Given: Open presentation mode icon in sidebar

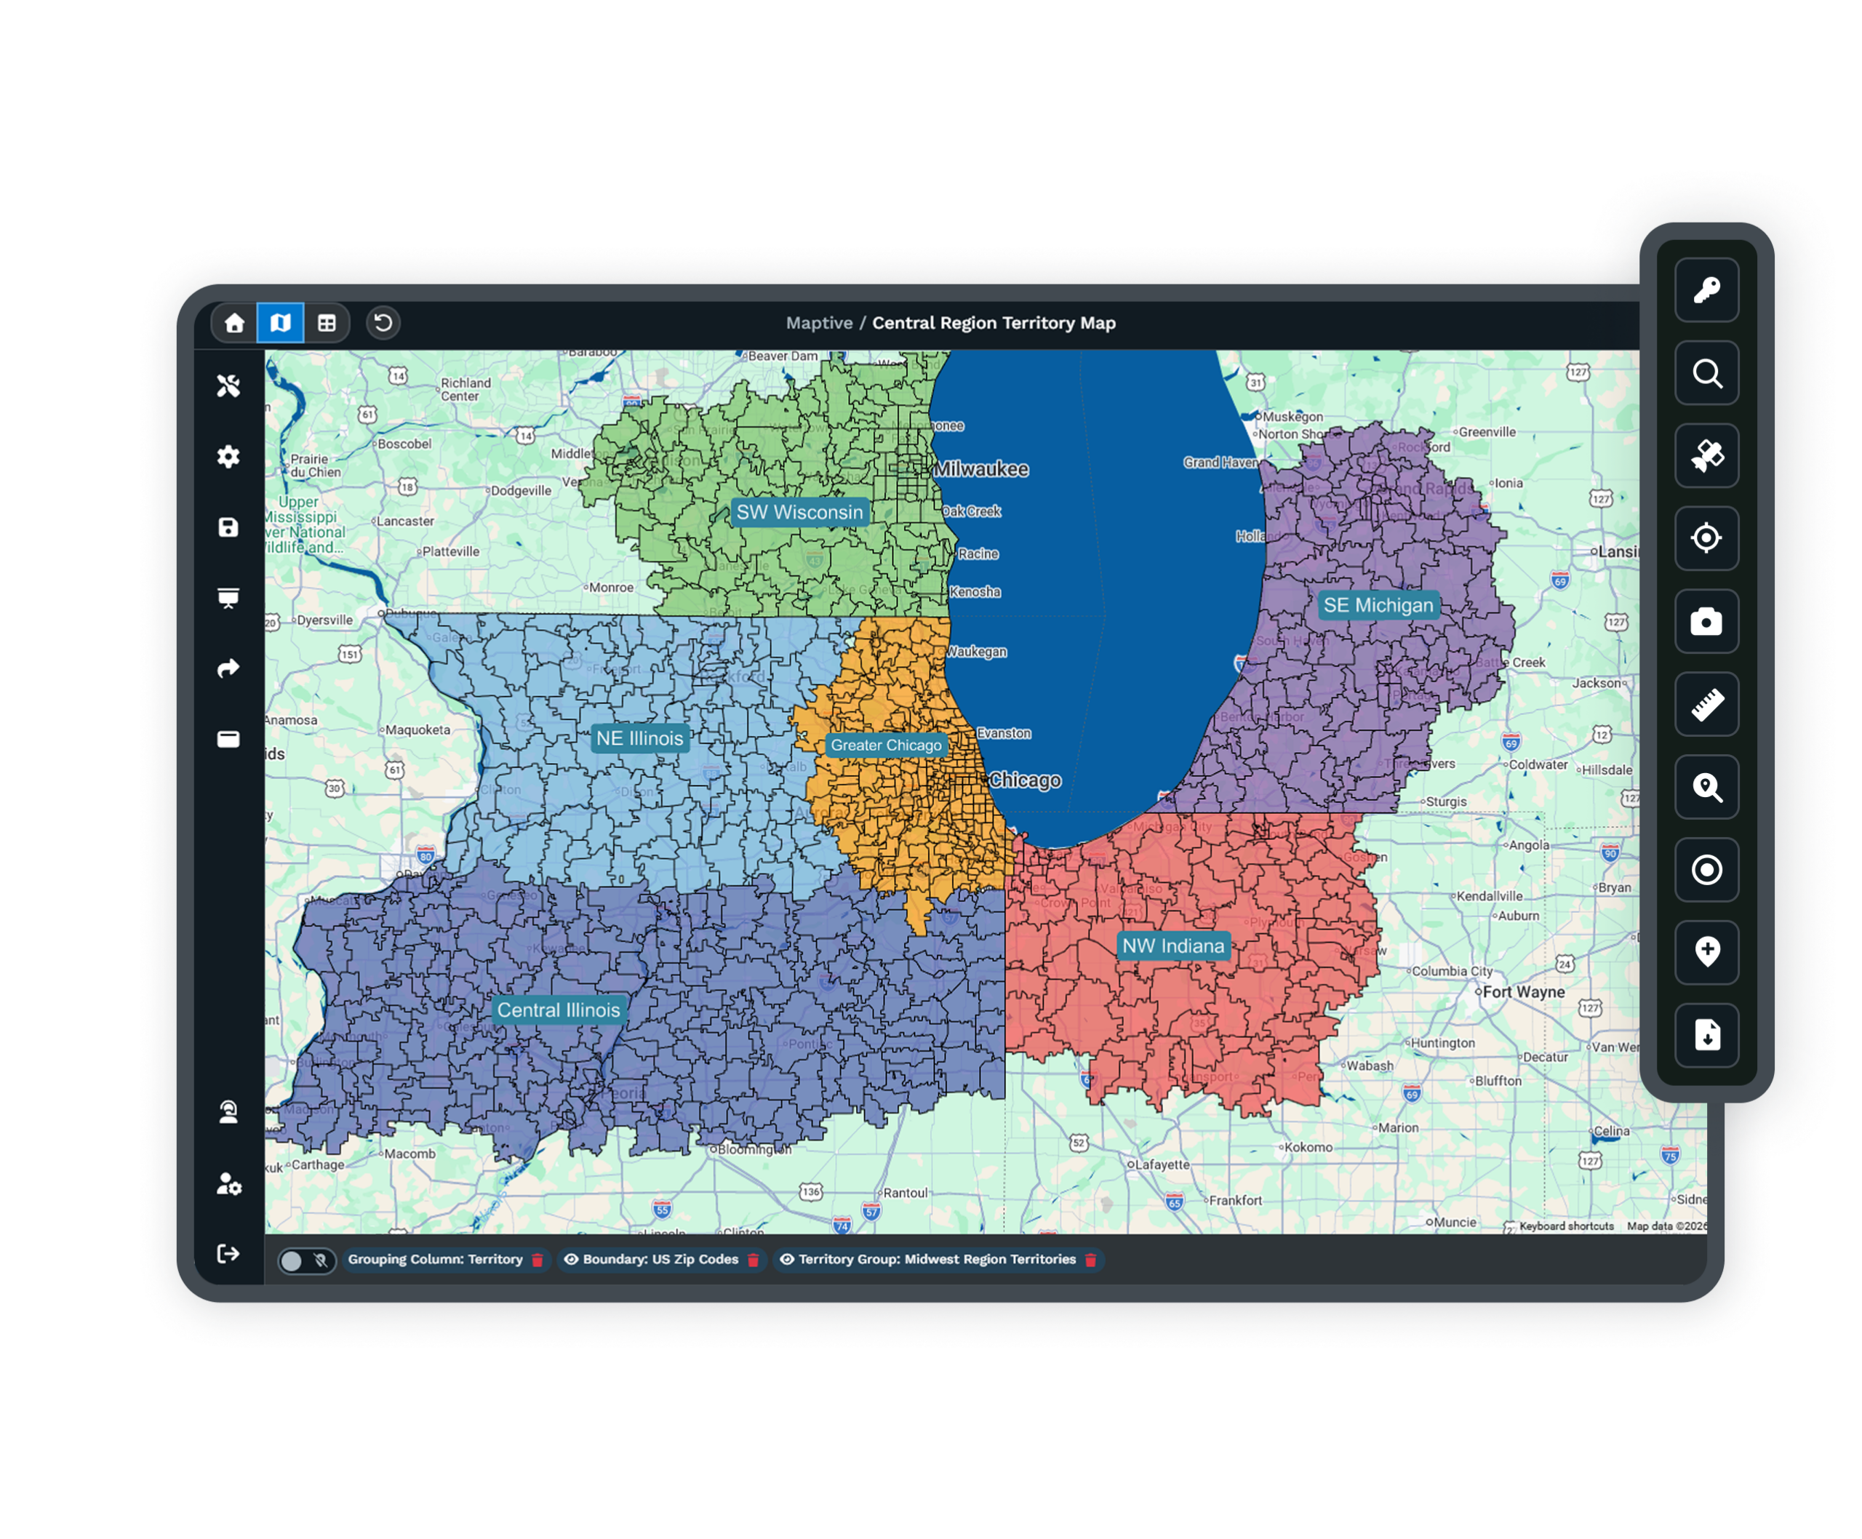Looking at the screenshot, I should (229, 599).
